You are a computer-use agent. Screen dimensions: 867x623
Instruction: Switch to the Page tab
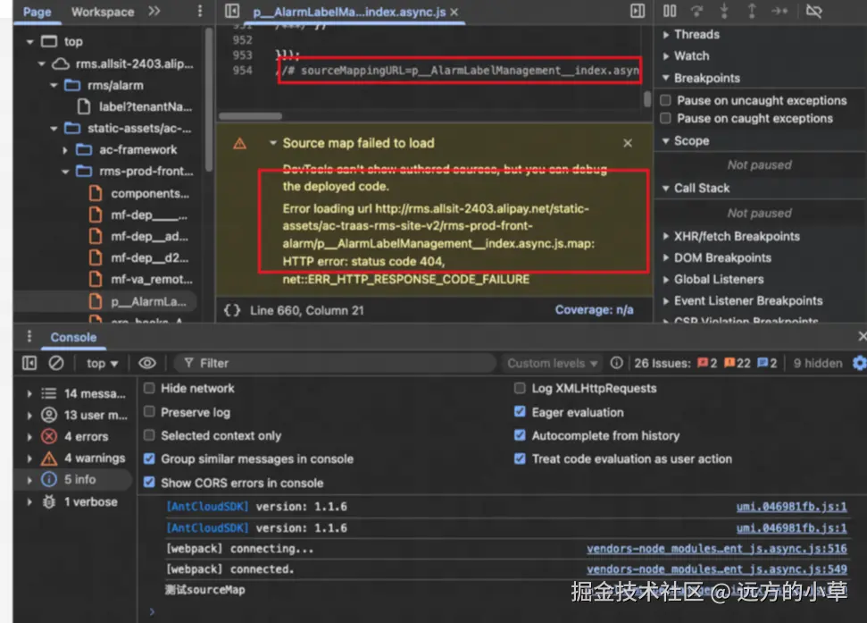(x=37, y=12)
